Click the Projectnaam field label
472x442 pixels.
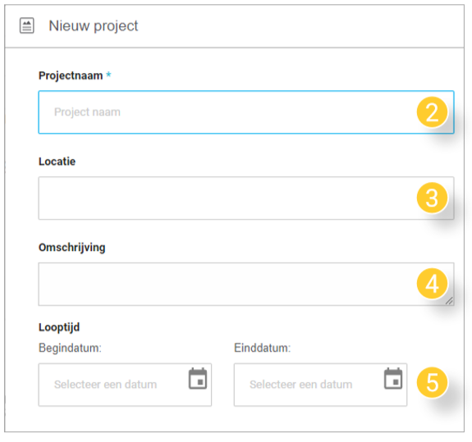coord(71,75)
